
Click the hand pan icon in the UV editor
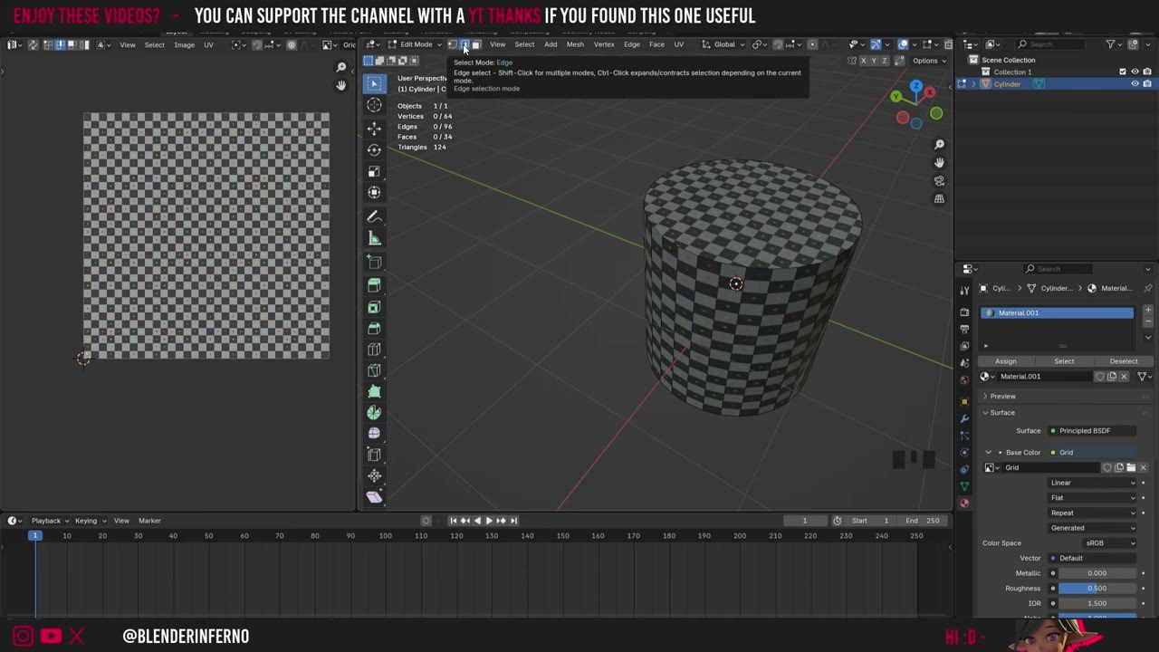[341, 85]
